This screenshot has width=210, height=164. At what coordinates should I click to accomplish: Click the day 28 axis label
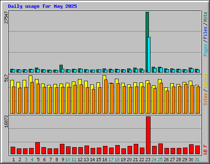[178, 159]
